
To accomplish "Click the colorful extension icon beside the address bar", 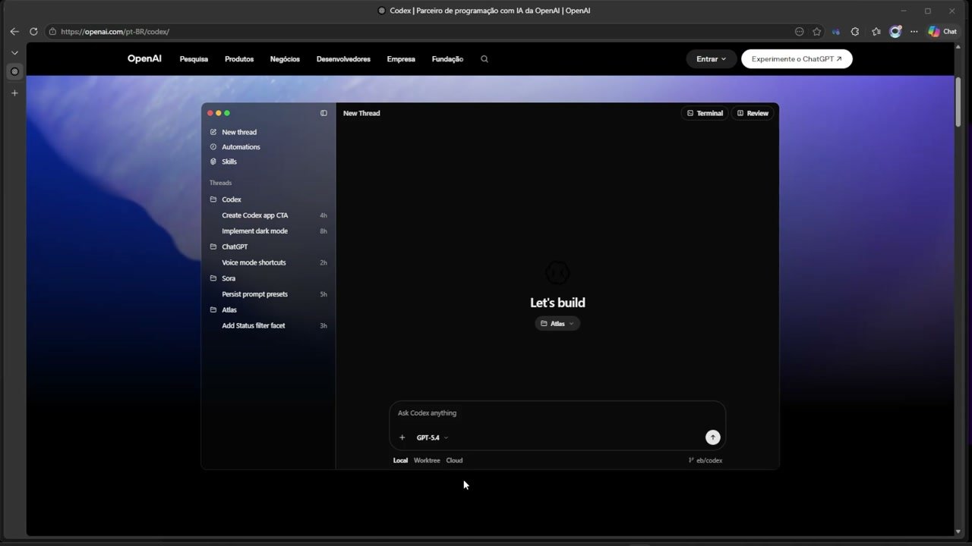I will (x=836, y=32).
